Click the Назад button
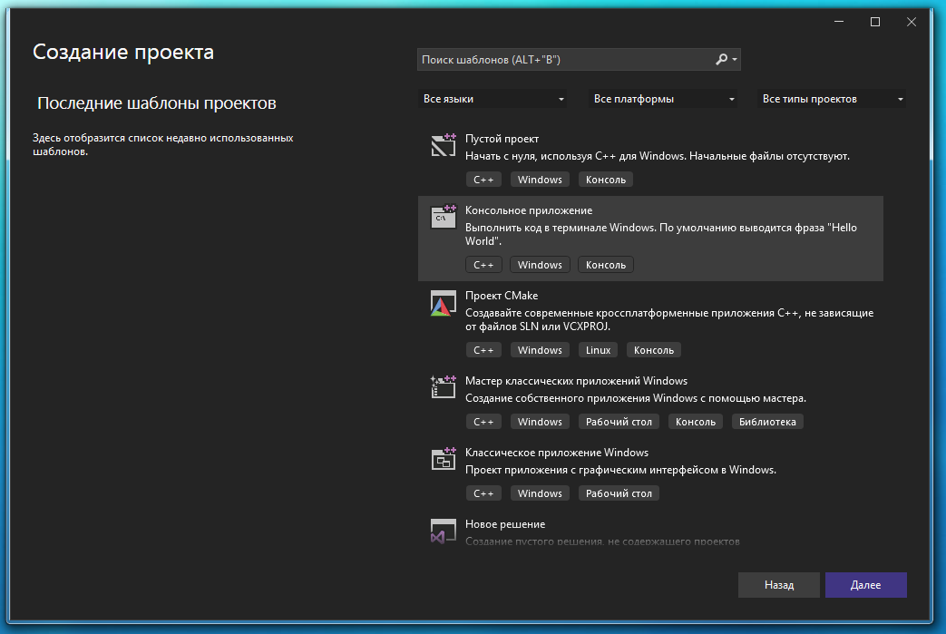This screenshot has width=946, height=634. [779, 585]
